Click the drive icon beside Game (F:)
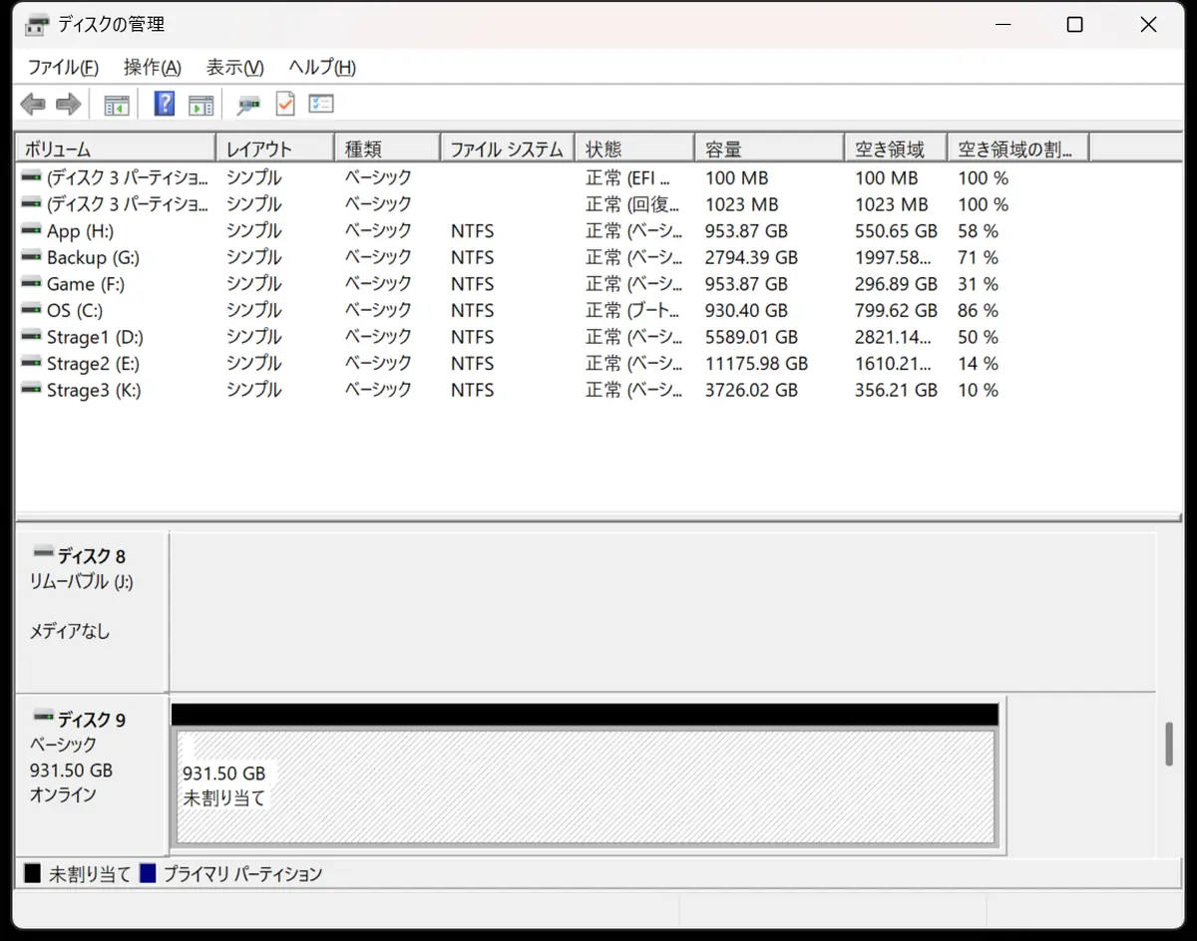This screenshot has height=941, width=1197. [x=31, y=284]
